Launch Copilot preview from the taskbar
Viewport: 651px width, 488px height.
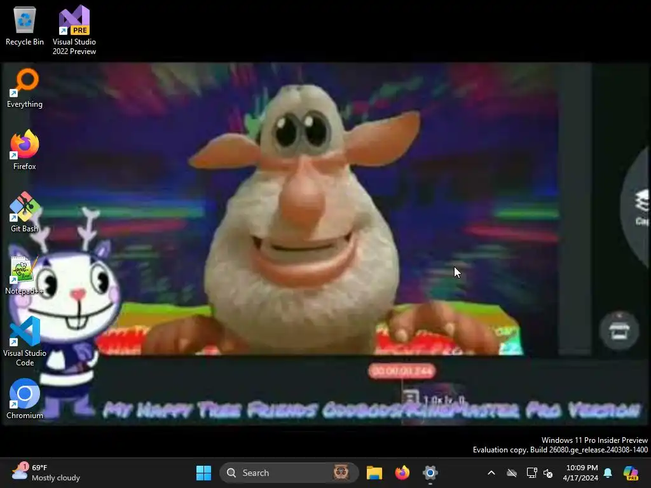(x=631, y=473)
